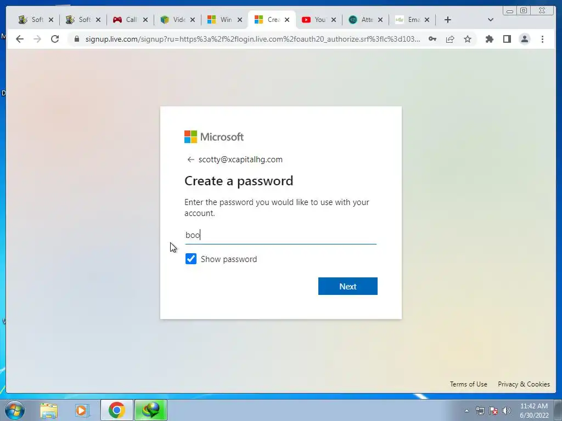The height and width of the screenshot is (421, 562).
Task: Click the Microsoft logo
Action: pyautogui.click(x=214, y=136)
